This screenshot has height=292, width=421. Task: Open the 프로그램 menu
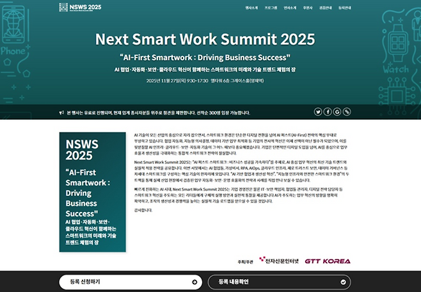pyautogui.click(x=271, y=8)
